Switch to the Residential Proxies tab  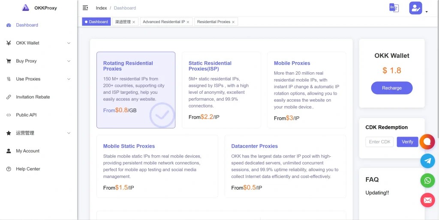(x=216, y=22)
